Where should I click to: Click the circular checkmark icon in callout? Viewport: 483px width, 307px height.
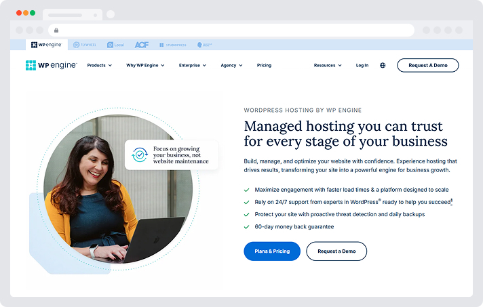coord(140,155)
